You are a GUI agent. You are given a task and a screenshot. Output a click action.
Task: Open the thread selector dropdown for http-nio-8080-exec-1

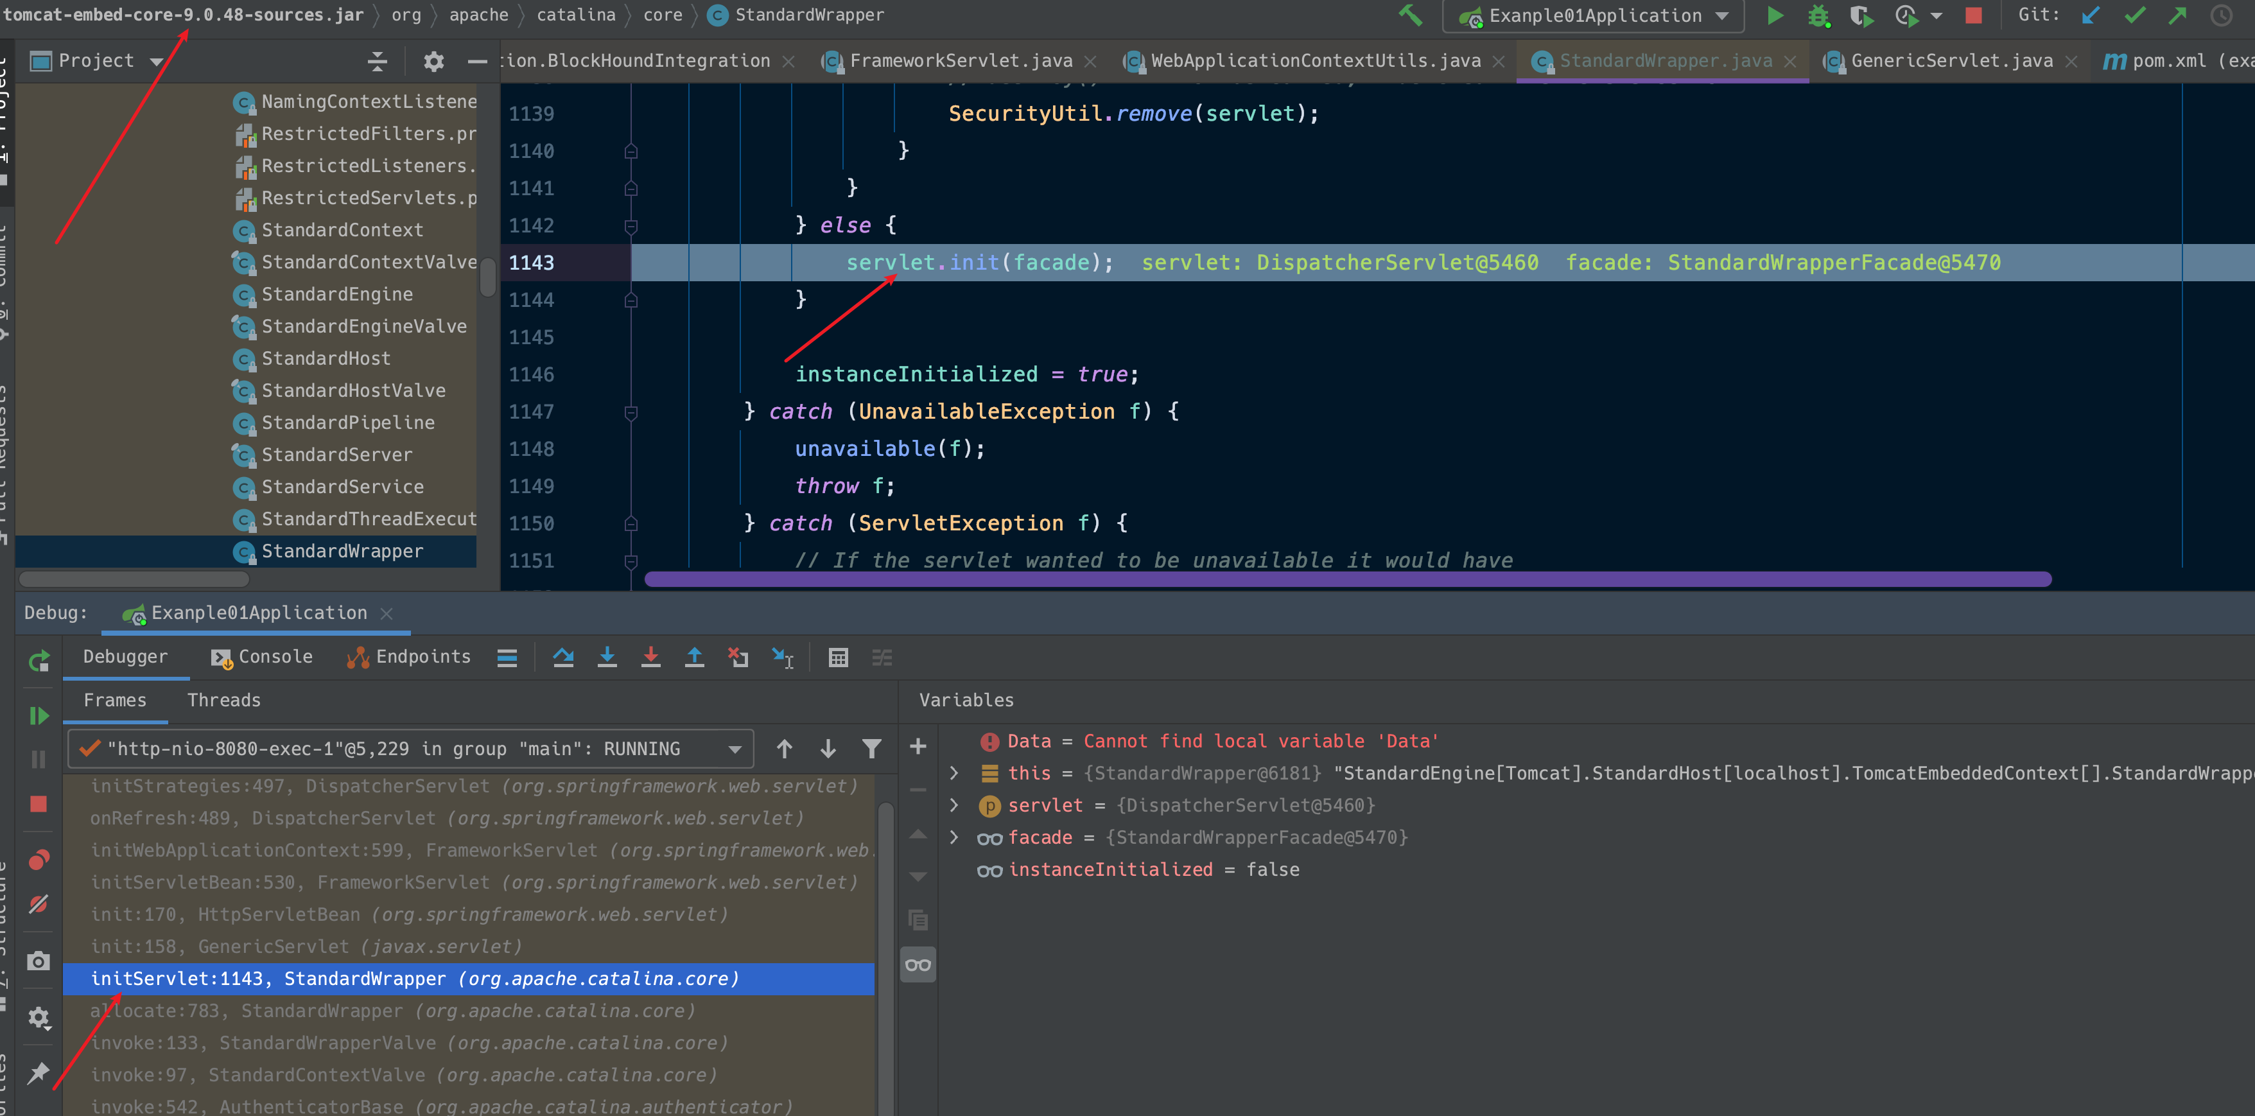coord(735,749)
